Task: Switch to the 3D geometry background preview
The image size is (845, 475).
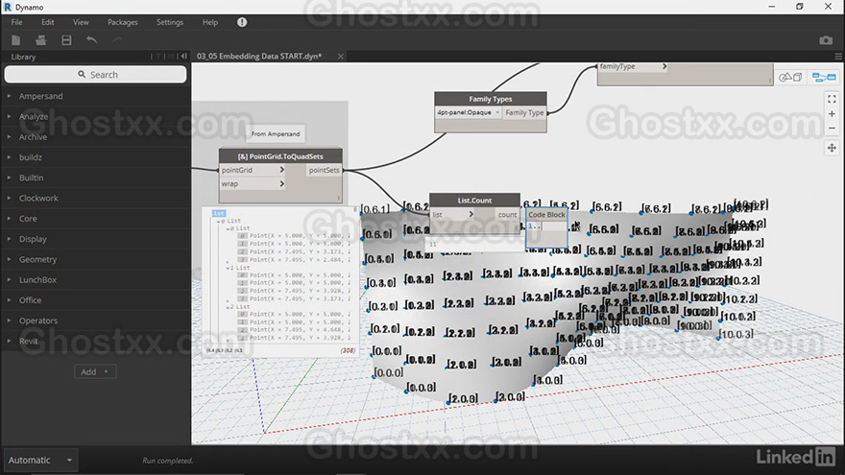Action: 790,77
